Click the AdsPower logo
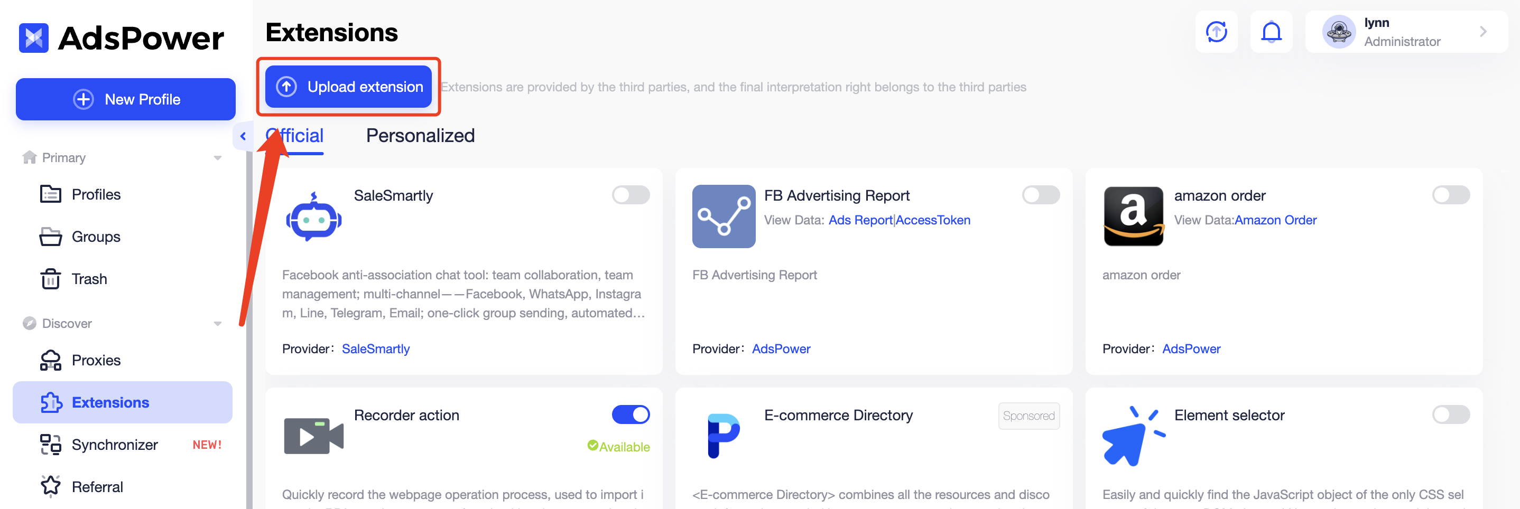1520x509 pixels. pyautogui.click(x=121, y=37)
